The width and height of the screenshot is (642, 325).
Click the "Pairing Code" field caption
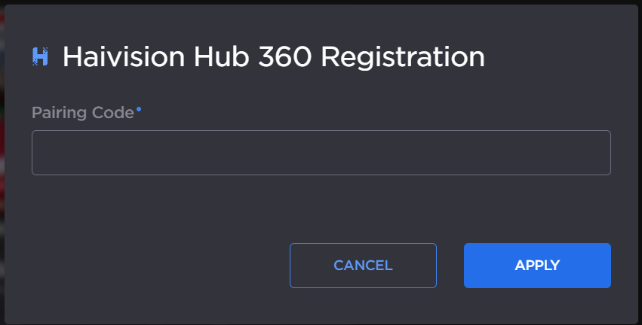[x=83, y=113]
